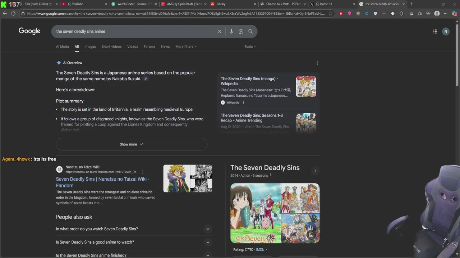Start a voice search with the microphone
Image resolution: width=460 pixels, height=258 pixels.
231,32
